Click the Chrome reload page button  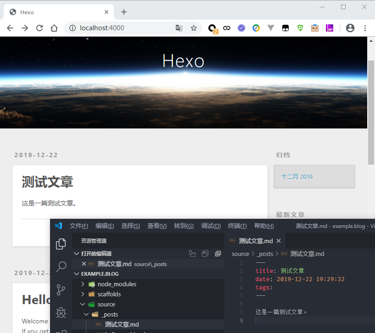(x=39, y=28)
